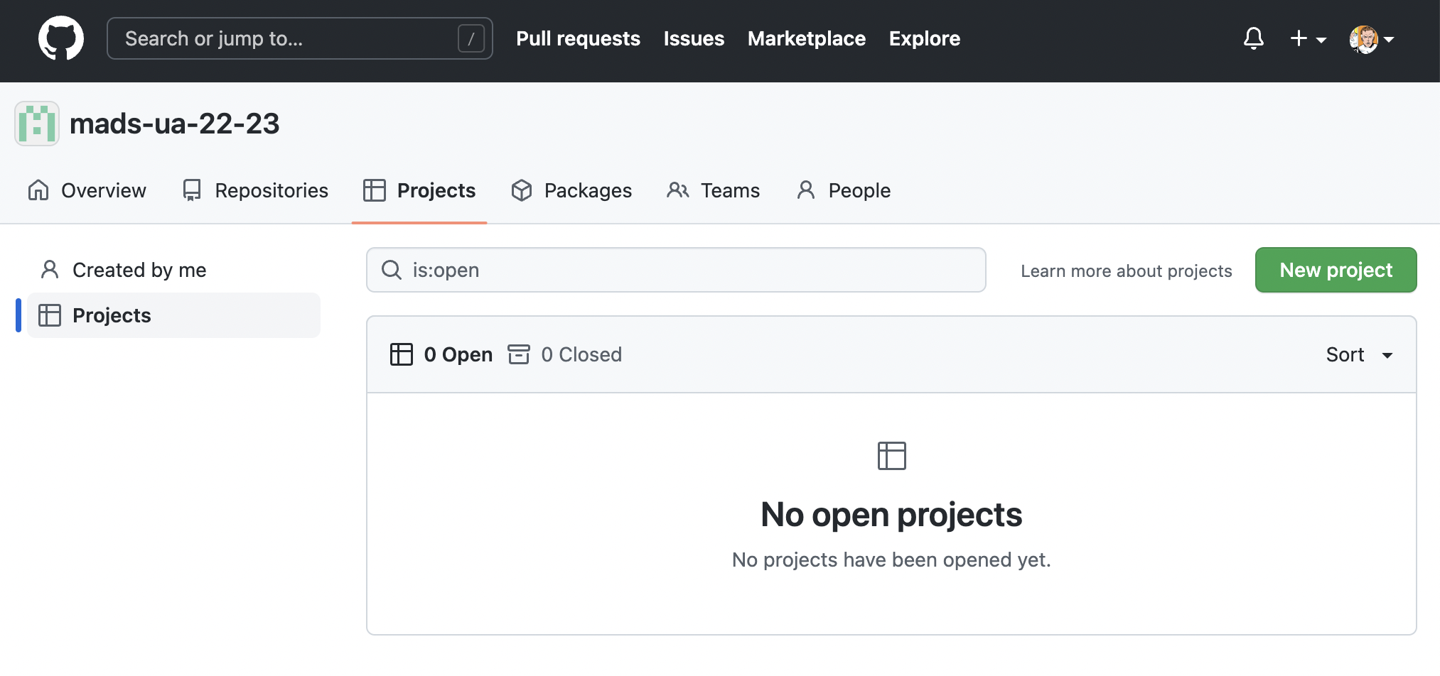The height and width of the screenshot is (676, 1440).
Task: Open the Teams tab
Action: 714,190
